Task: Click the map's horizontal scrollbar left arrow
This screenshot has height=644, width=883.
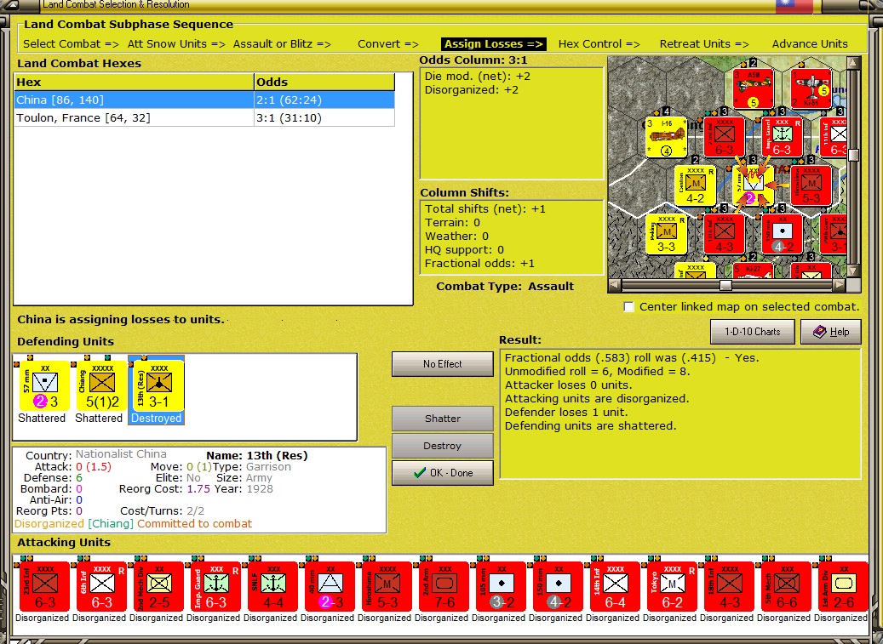Action: 615,285
